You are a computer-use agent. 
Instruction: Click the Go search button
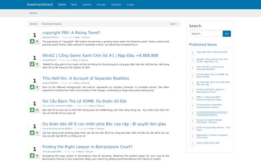(227, 34)
